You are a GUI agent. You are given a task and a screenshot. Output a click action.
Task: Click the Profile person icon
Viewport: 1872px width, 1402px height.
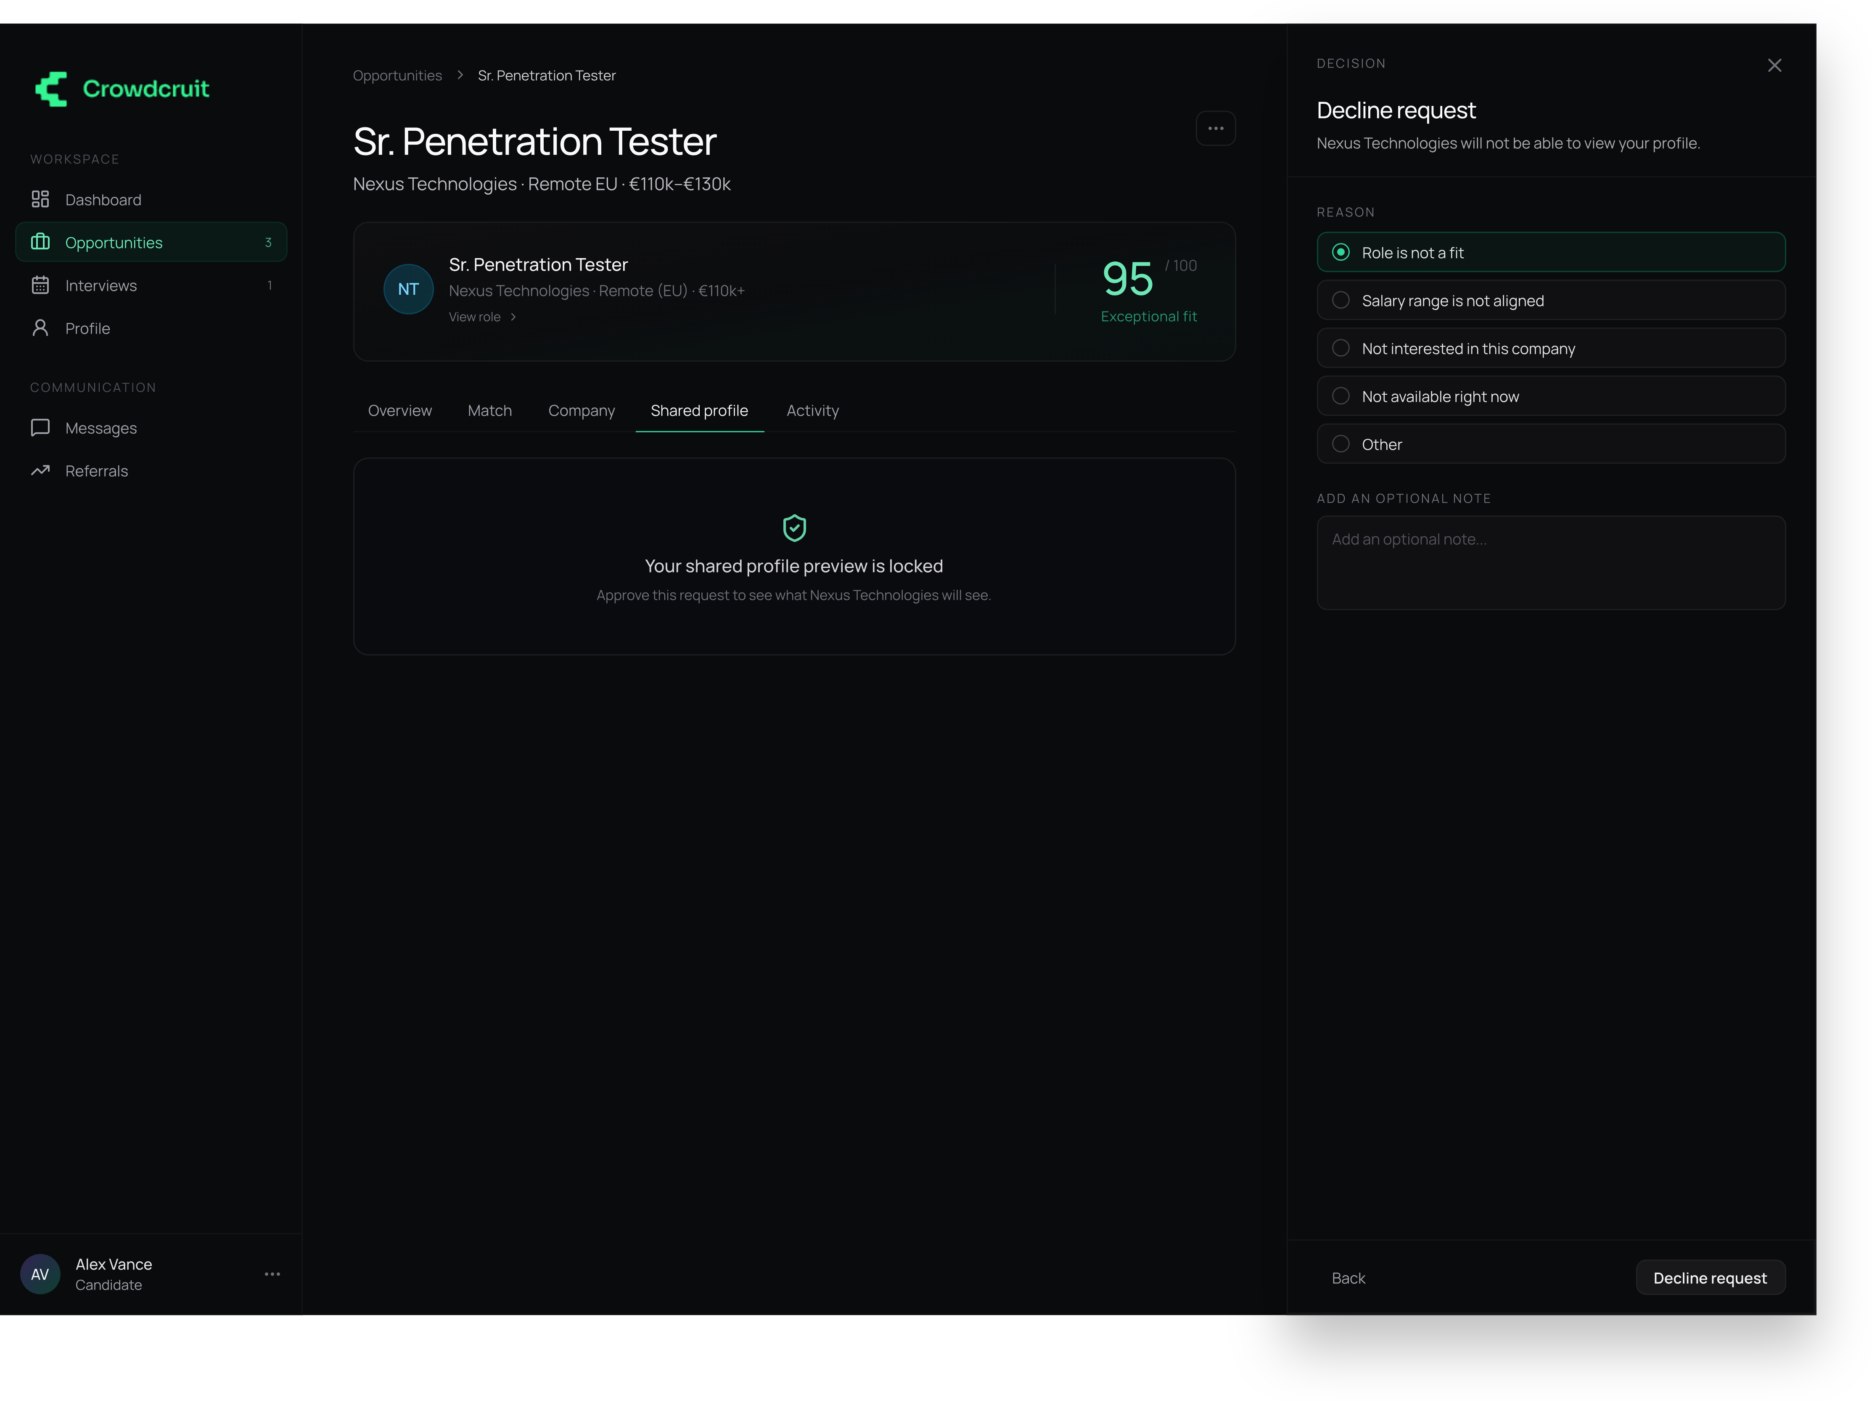point(40,328)
